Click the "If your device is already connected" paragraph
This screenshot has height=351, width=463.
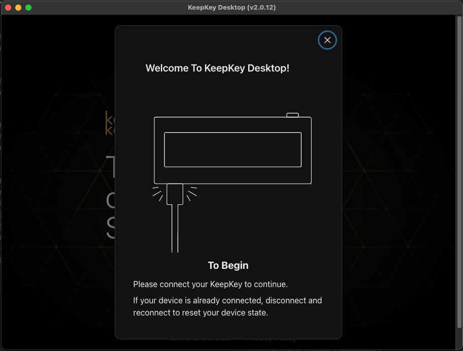click(x=227, y=306)
